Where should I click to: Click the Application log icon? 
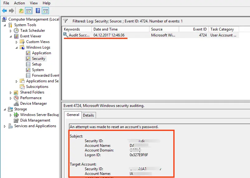28,53
